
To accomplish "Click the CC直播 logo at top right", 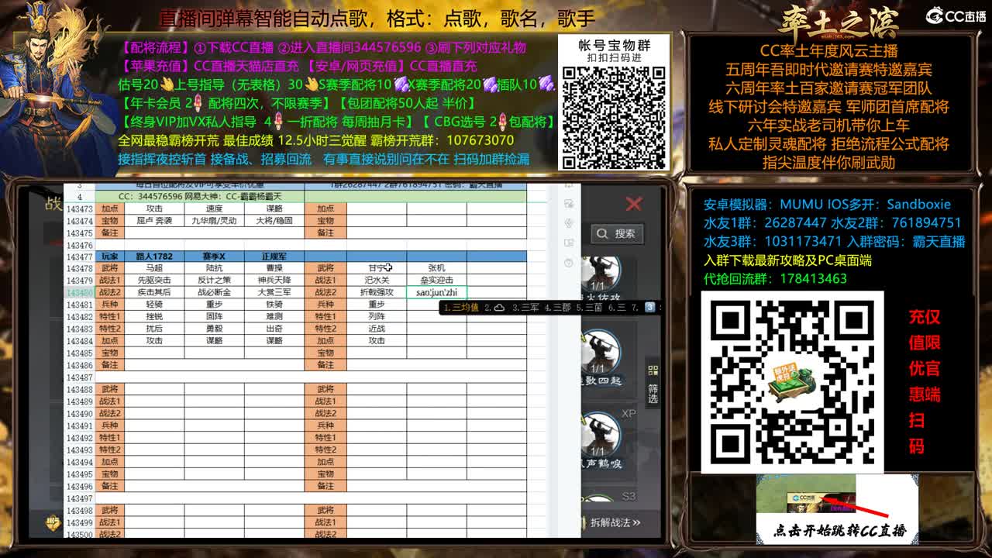I will (x=956, y=15).
